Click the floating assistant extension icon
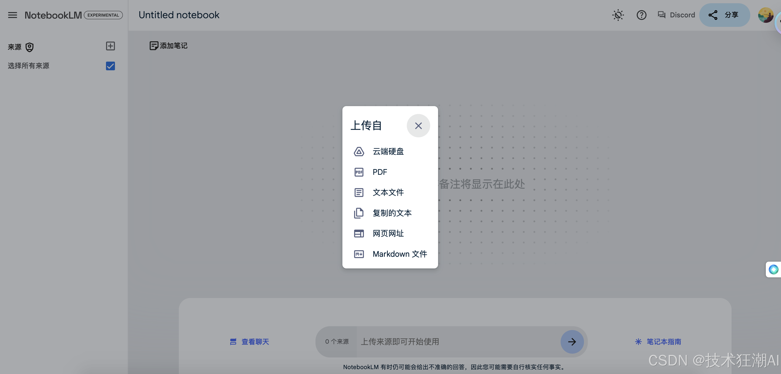This screenshot has width=781, height=374. pyautogui.click(x=773, y=269)
